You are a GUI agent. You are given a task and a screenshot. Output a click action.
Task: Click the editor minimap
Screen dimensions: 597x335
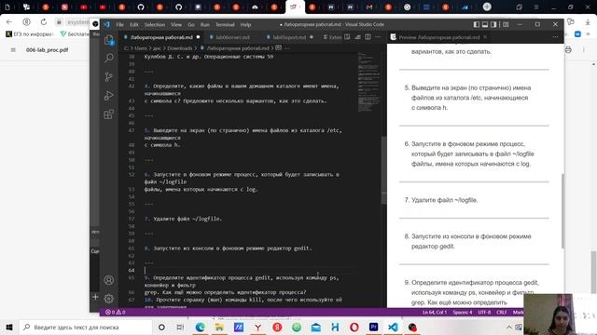tap(368, 82)
